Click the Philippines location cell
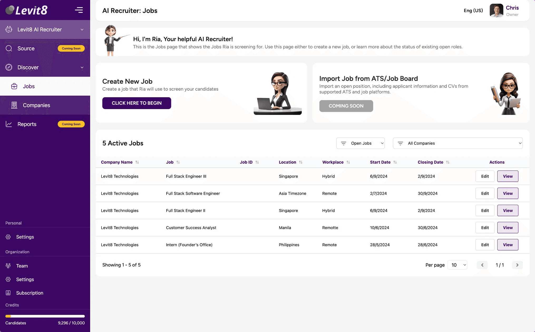 (x=289, y=245)
